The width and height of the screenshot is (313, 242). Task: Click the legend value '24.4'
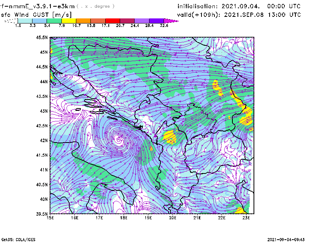135,25
